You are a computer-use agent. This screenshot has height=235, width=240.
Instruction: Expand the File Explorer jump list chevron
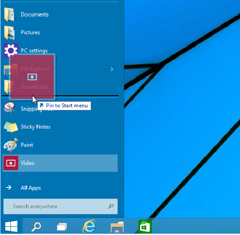112,69
